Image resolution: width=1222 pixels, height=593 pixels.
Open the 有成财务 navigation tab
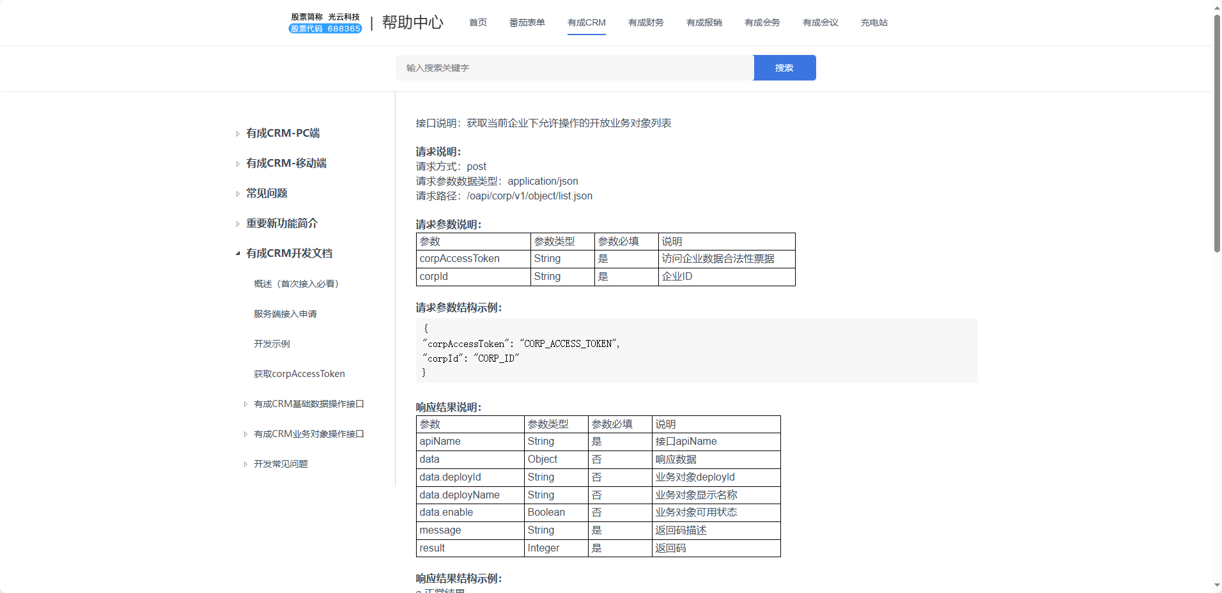(x=646, y=22)
